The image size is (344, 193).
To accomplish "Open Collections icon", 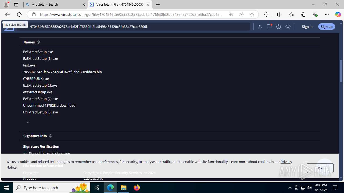I will coord(303,14).
